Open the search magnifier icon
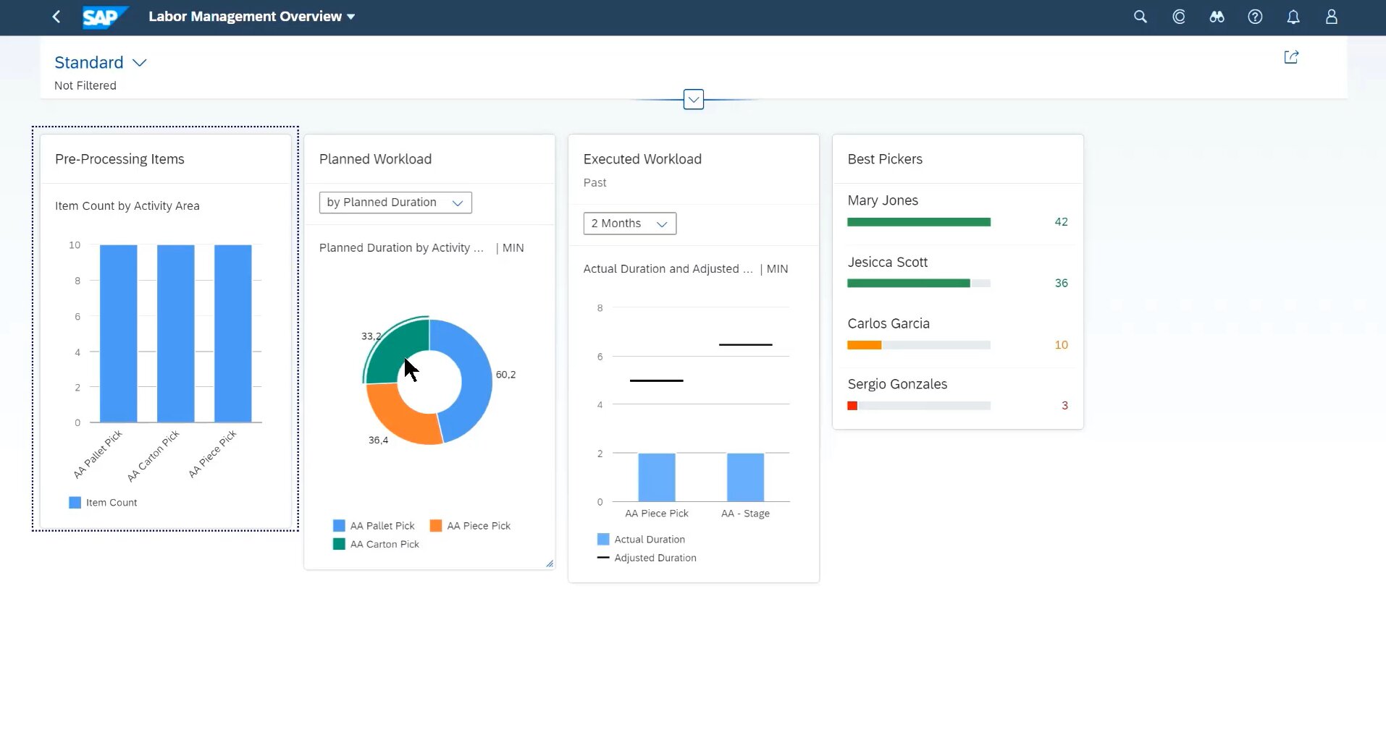Screen dimensions: 1386x740 pyautogui.click(x=1140, y=17)
